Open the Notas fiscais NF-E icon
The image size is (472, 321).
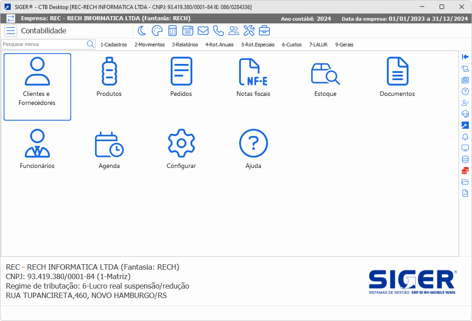(x=253, y=72)
